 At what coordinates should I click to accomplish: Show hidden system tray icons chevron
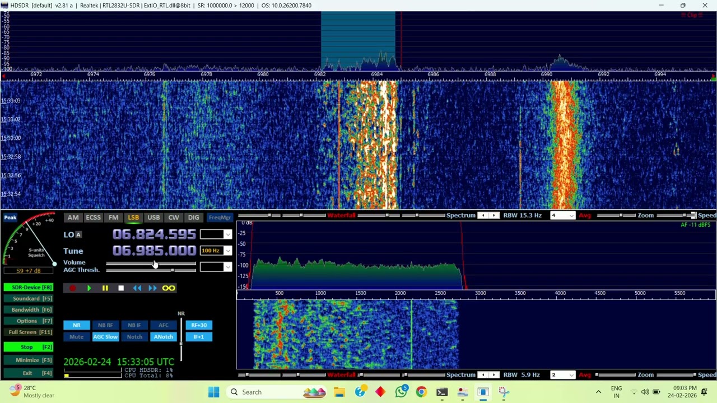coord(598,392)
